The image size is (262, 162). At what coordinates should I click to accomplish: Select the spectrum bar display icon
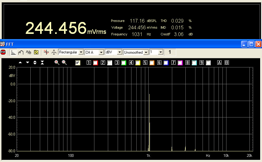click(x=13, y=52)
